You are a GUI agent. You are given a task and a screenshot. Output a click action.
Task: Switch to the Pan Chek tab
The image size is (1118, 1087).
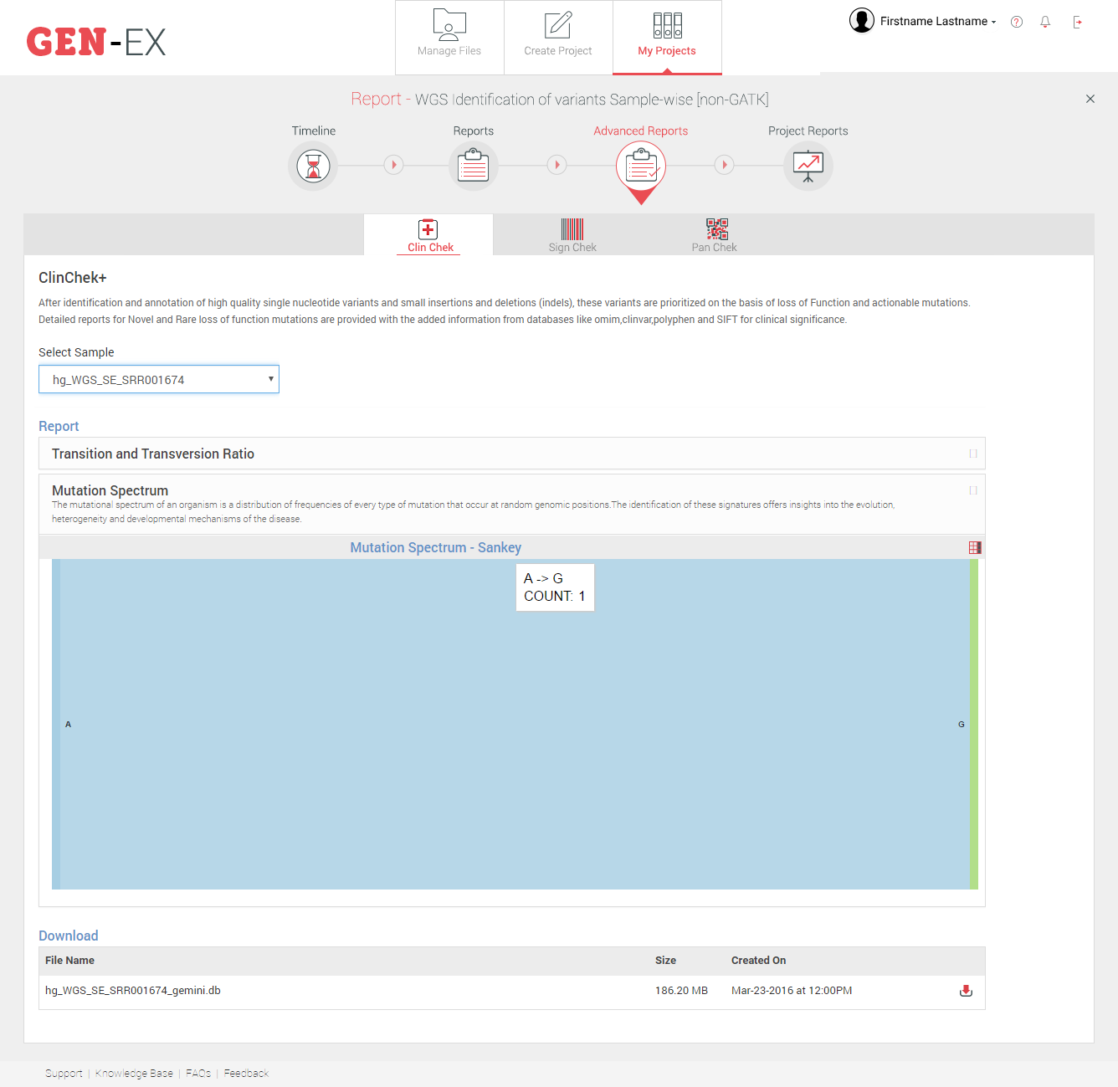(715, 235)
